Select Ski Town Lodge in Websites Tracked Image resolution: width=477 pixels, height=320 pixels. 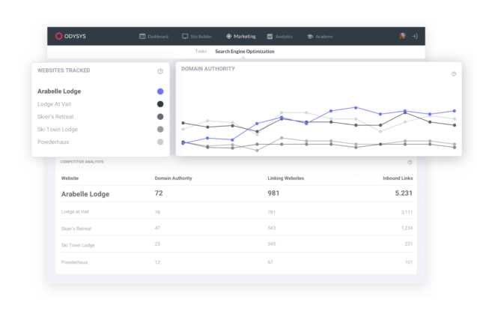[x=57, y=130]
